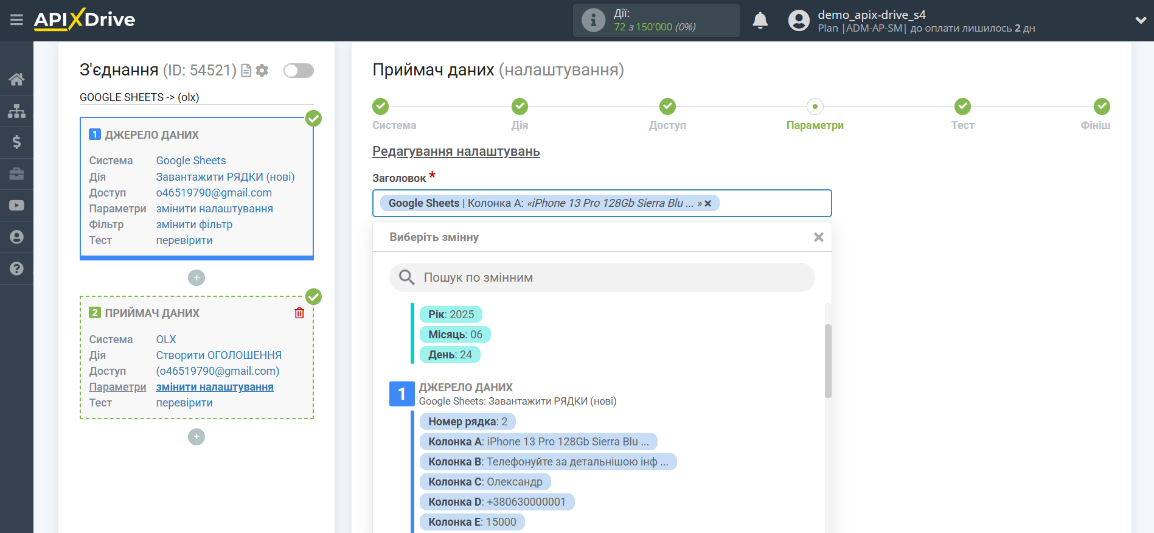Select the Рік: 2025 variable
Screen dimensions: 1154x533
451,315
